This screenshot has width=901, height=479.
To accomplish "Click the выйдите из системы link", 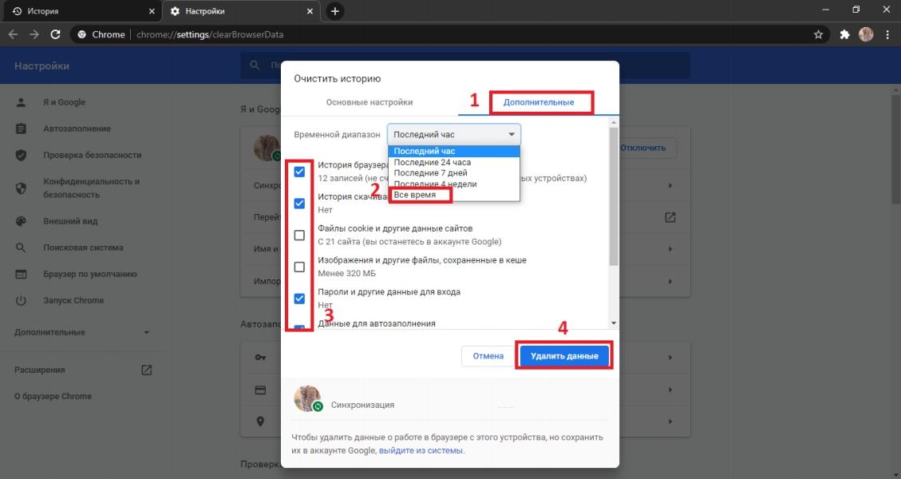I will 421,451.
